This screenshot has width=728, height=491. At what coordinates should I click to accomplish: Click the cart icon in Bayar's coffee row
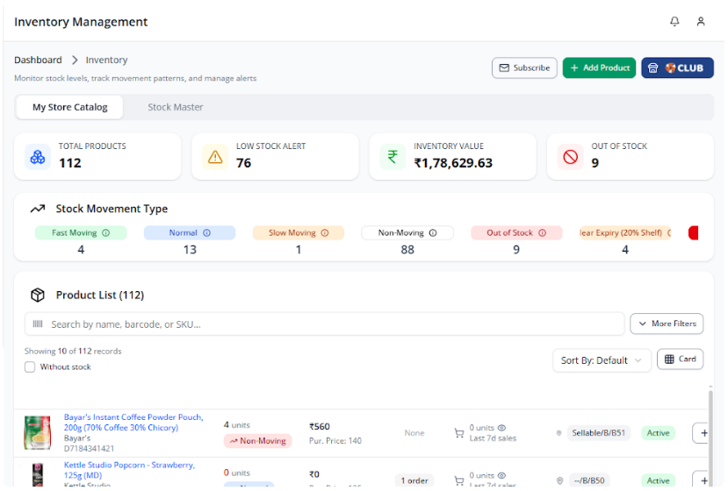click(x=458, y=433)
